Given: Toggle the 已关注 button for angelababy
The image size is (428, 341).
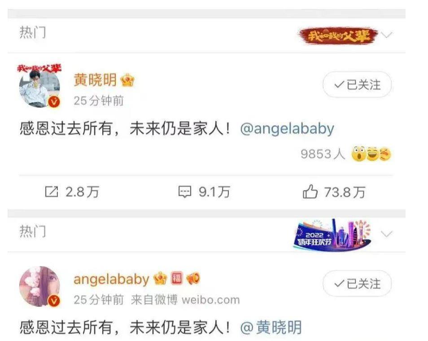Looking at the screenshot, I should tap(357, 284).
